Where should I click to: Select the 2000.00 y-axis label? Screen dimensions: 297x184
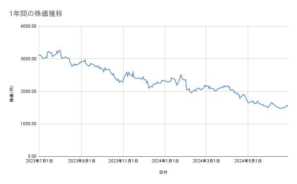coord(28,91)
